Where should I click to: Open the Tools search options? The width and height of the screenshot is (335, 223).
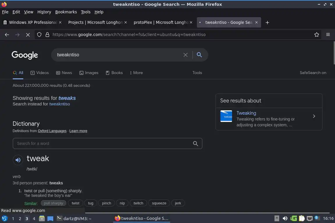click(x=197, y=73)
